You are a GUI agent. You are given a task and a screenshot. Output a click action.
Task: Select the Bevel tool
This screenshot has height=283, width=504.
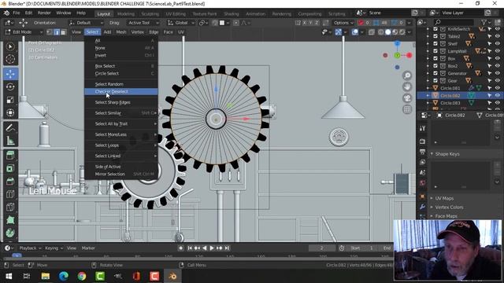10,182
